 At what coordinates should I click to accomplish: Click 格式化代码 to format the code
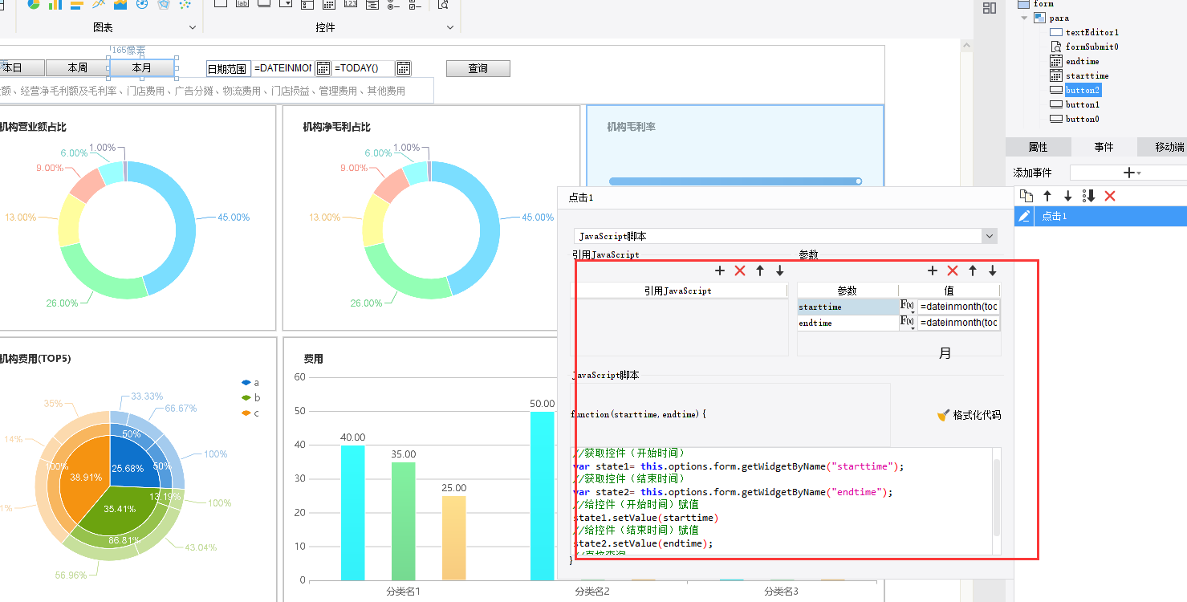click(x=970, y=415)
